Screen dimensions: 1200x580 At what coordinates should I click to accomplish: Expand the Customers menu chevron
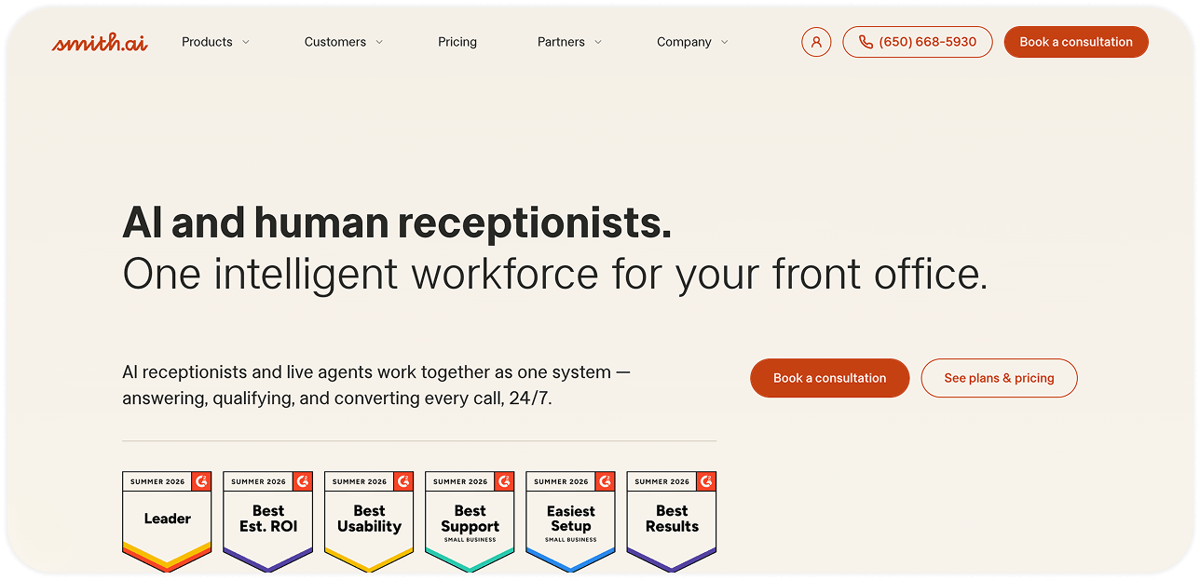[x=379, y=42]
